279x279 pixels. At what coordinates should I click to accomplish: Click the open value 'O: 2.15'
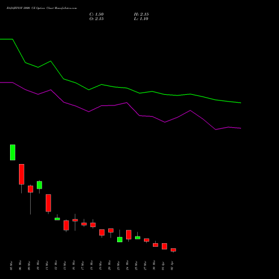tap(97, 19)
